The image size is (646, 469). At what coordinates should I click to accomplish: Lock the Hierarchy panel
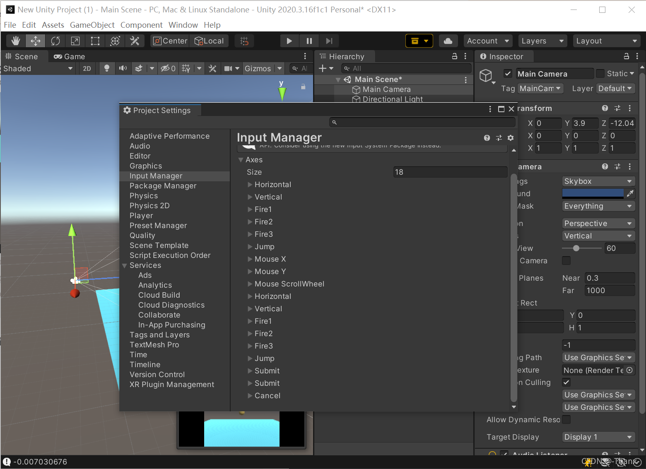(x=454, y=56)
